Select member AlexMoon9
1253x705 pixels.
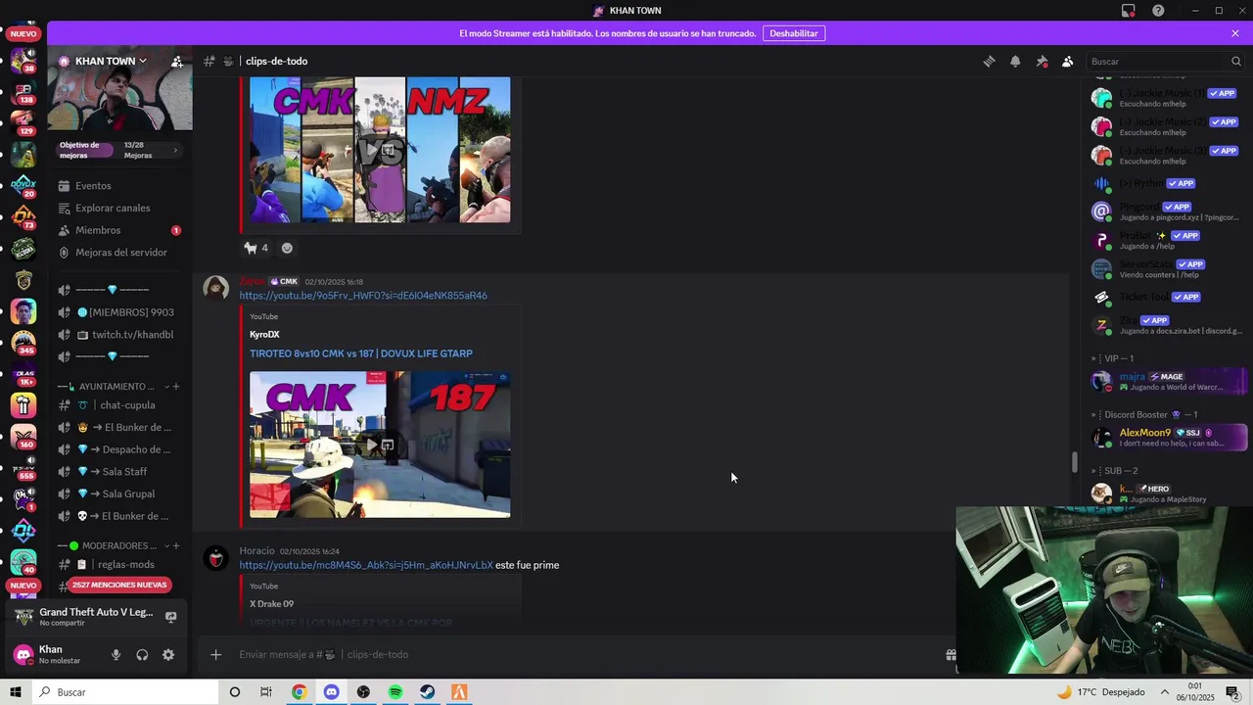(x=1169, y=437)
